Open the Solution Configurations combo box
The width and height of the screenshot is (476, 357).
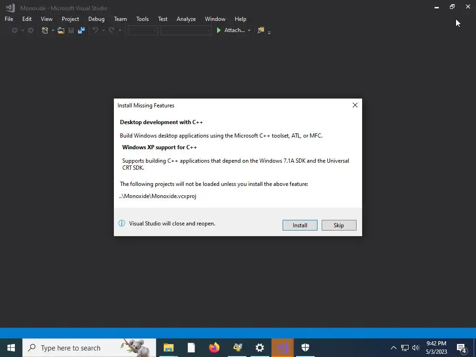coord(143,30)
